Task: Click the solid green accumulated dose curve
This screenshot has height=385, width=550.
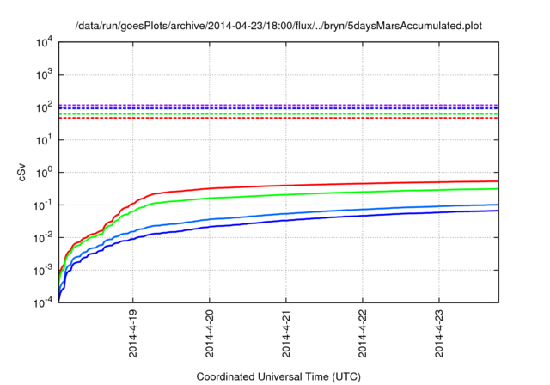Action: (x=286, y=194)
